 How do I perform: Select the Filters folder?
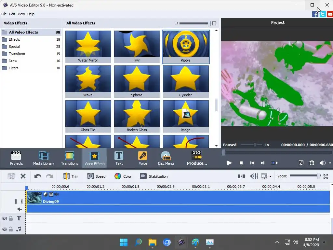coord(31,68)
